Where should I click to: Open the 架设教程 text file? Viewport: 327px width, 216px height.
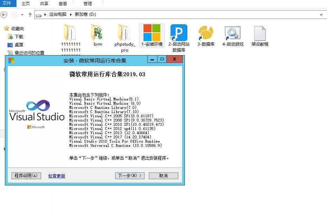click(260, 33)
